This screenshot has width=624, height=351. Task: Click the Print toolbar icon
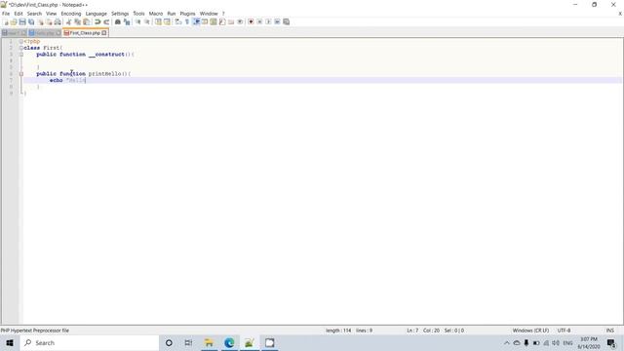[58, 21]
